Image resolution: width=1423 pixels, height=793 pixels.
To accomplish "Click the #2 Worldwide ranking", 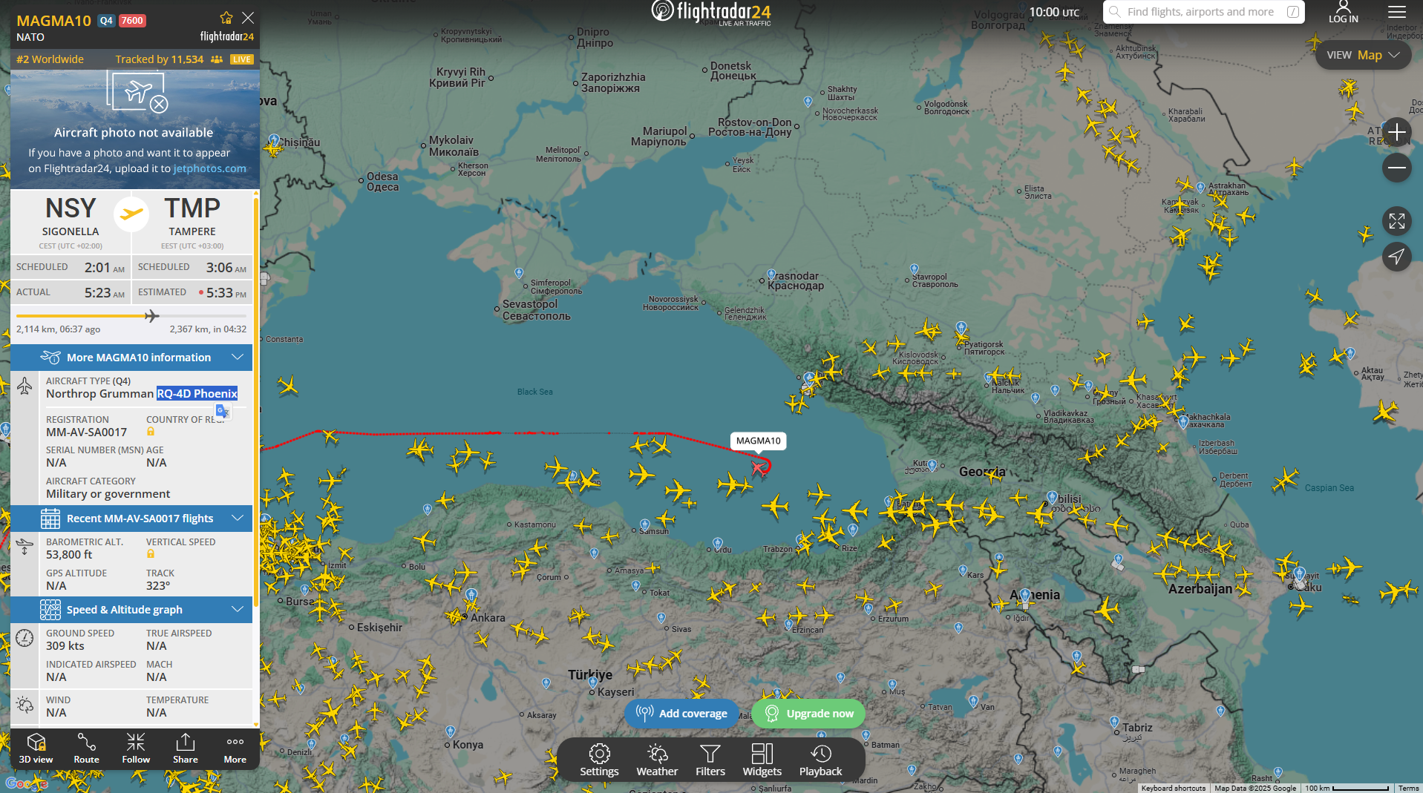I will tap(50, 59).
